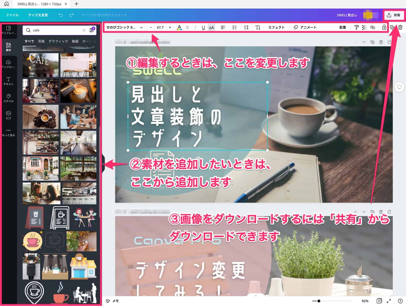Go to Canva home icon
The width and height of the screenshot is (406, 306).
coord(7,4)
